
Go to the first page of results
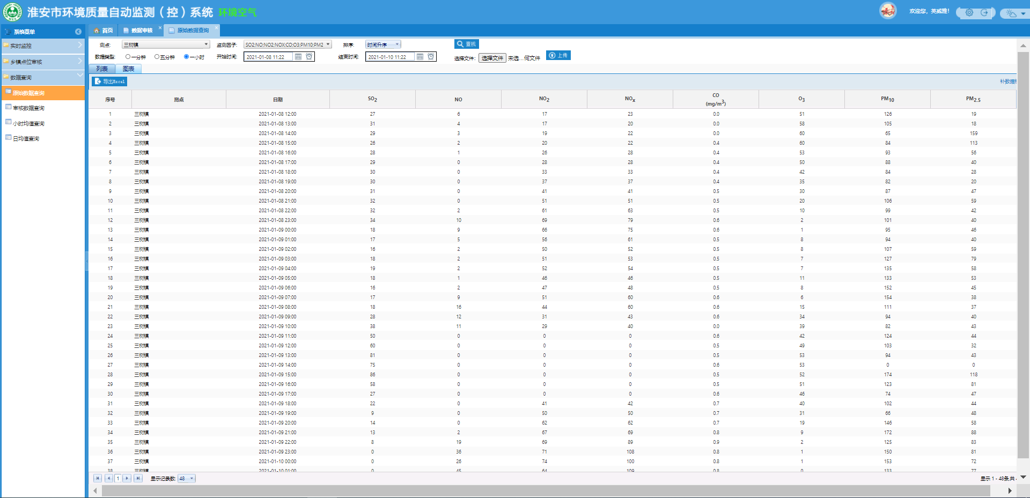(98, 478)
